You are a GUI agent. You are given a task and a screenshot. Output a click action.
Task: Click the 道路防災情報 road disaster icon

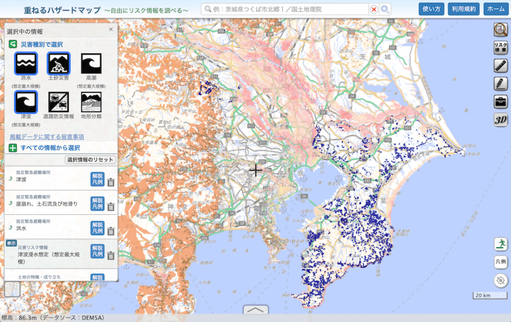(58, 102)
